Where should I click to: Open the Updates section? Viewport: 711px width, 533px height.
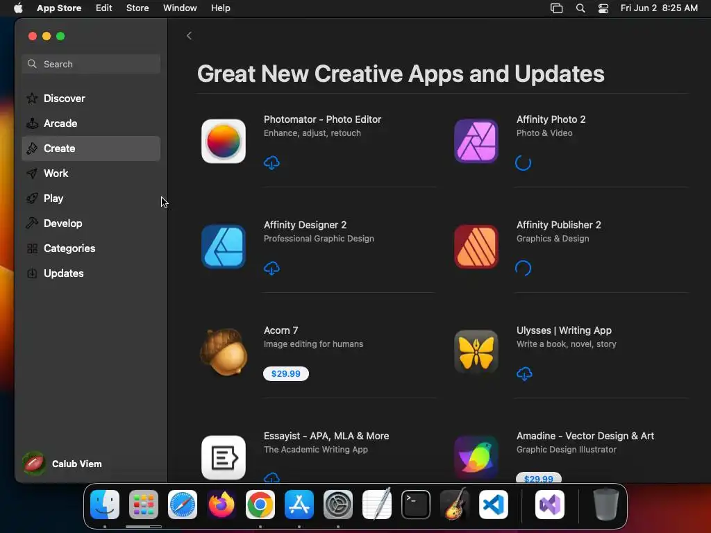91,273
